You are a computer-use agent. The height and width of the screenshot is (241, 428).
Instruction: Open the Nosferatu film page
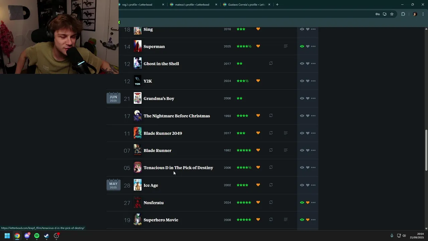pyautogui.click(x=153, y=203)
